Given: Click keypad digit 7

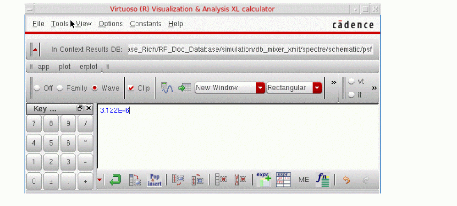Looking at the screenshot, I should 34,123.
